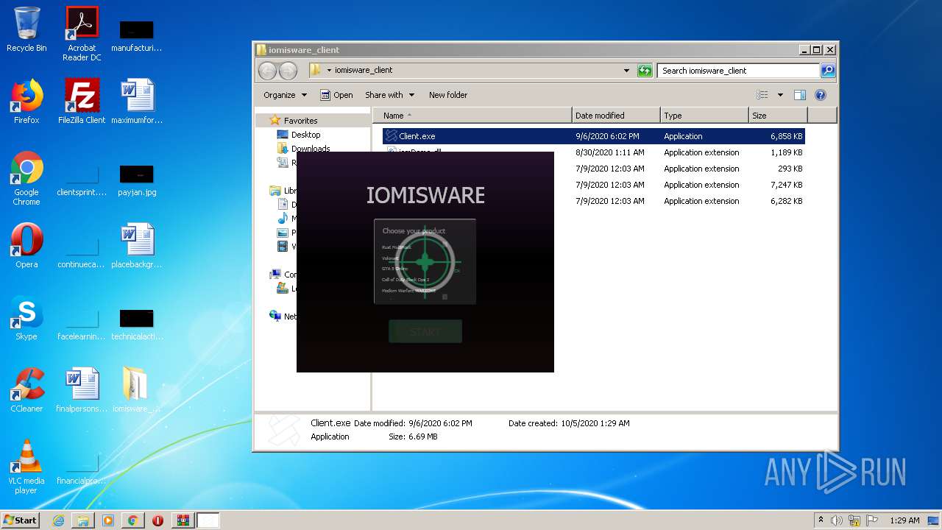Click the Explorer forward arrow

tap(288, 71)
